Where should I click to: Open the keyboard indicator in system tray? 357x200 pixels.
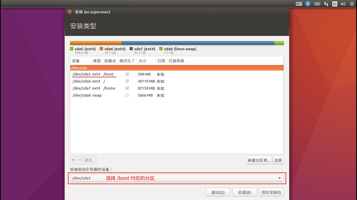tap(298, 4)
